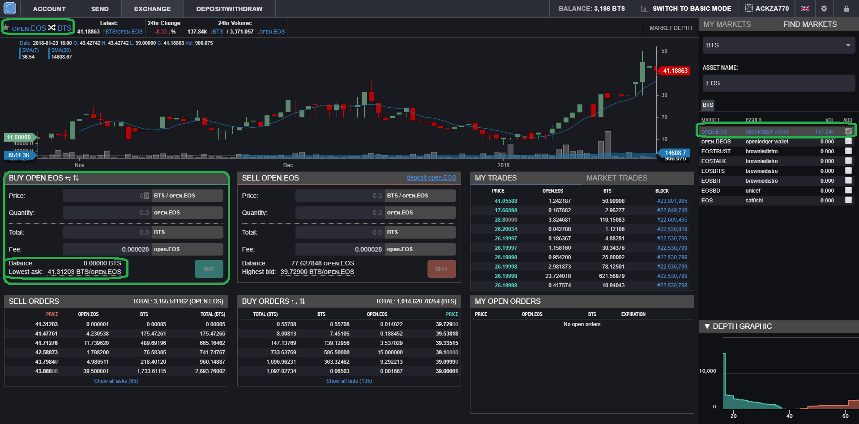The height and width of the screenshot is (424, 859).
Task: Click sell balance 77.627848 OPEN.EOS
Action: click(322, 263)
